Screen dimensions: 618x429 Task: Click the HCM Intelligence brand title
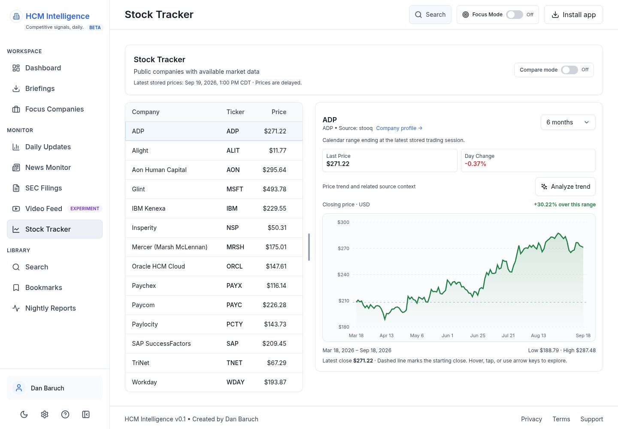[x=58, y=16]
